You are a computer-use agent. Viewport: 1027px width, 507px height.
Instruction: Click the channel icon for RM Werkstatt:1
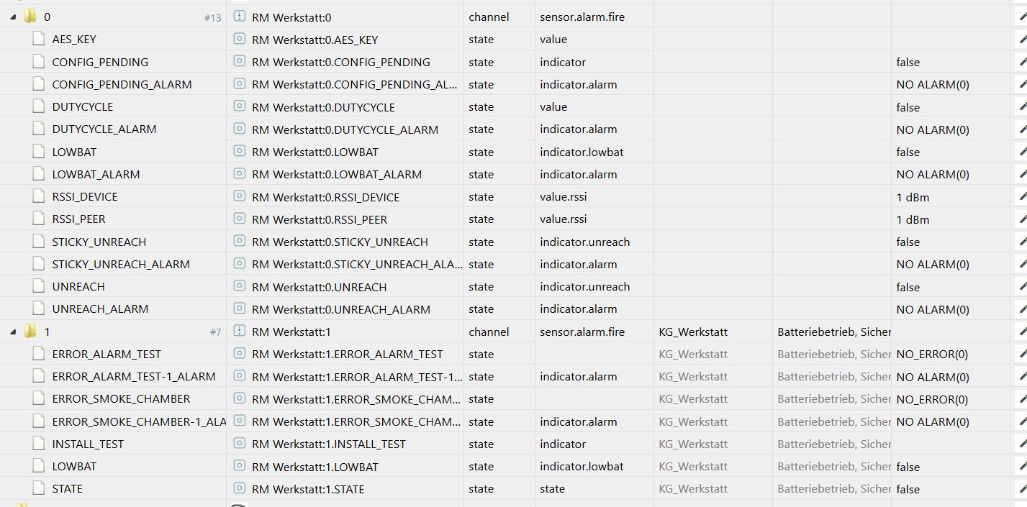pos(240,332)
